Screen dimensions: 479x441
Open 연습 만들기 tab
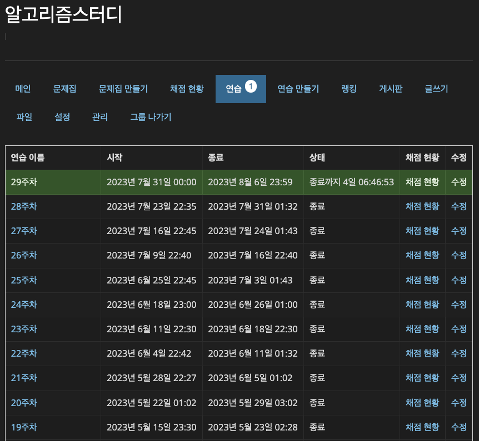click(x=298, y=89)
